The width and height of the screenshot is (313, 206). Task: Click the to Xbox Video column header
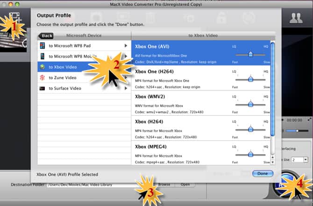(x=203, y=36)
